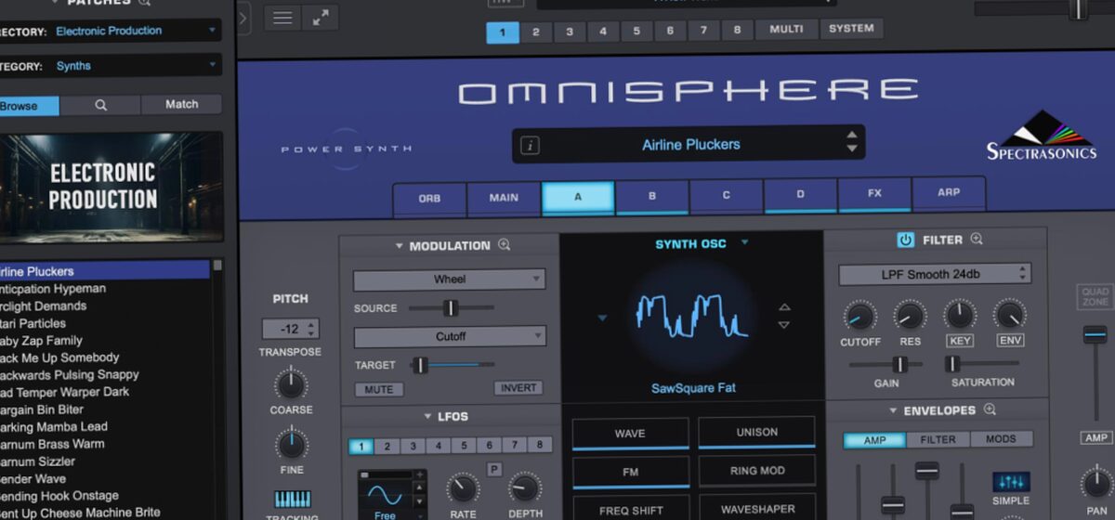Adjust the LFO Rate knob

(462, 487)
